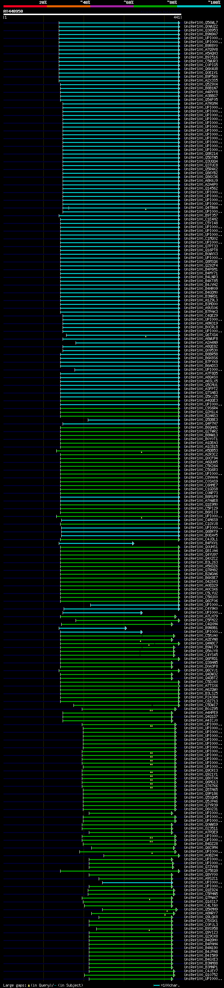Screen dimensions: 224x988
Task: Click the alignment bar for UniRef100_Q4TB64
Action: pos(121,208)
